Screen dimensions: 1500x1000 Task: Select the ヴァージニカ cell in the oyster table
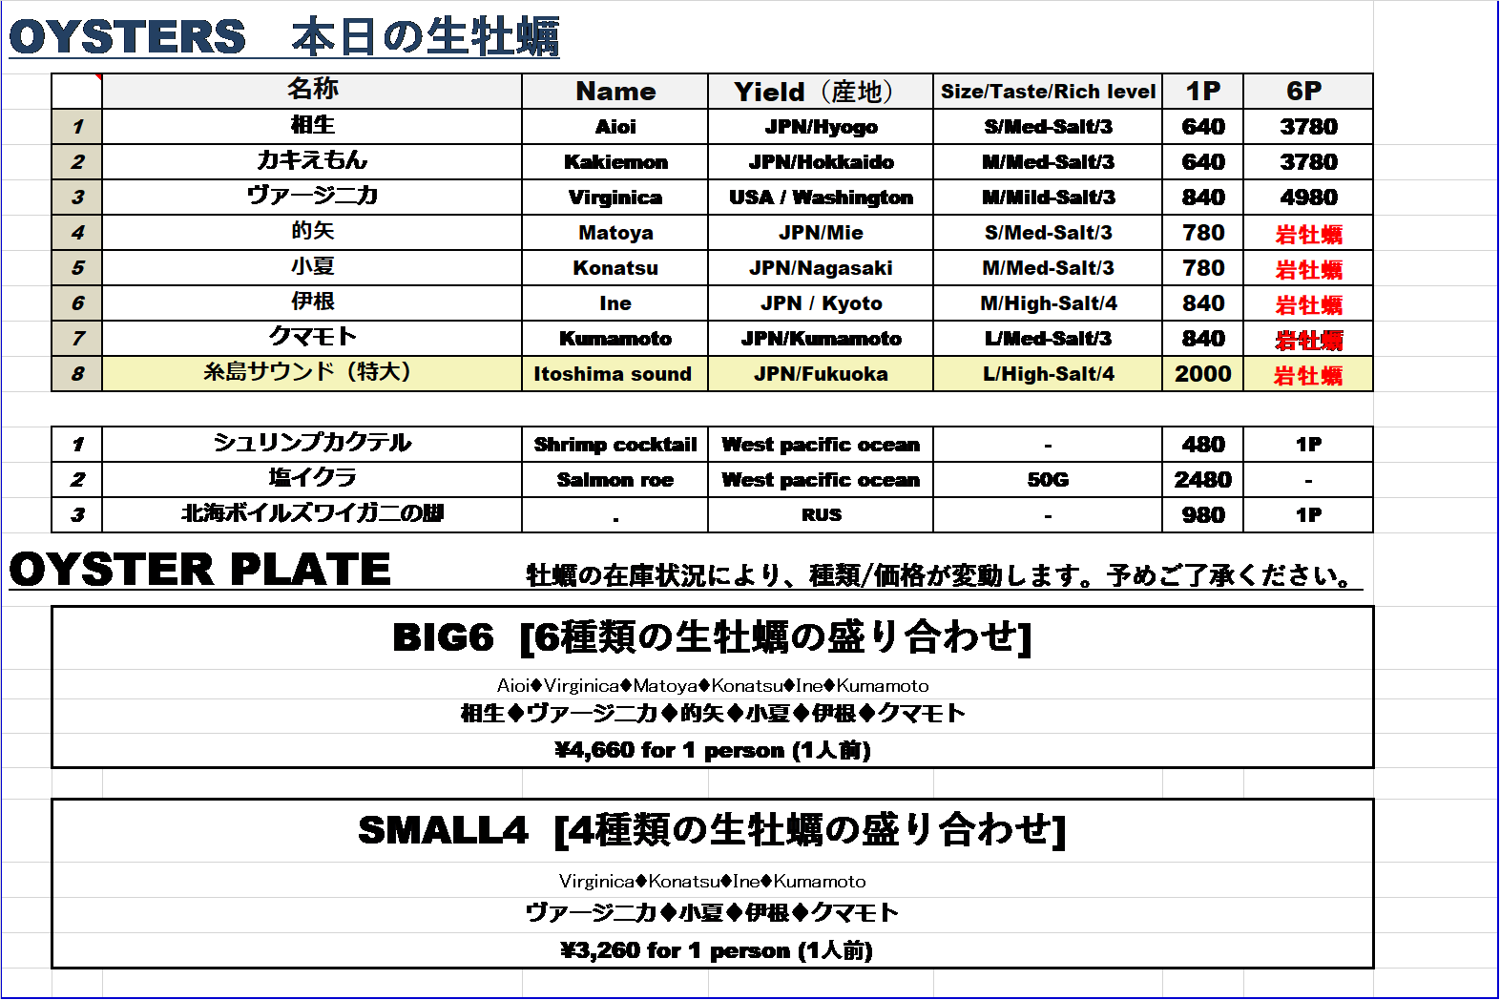pyautogui.click(x=312, y=197)
